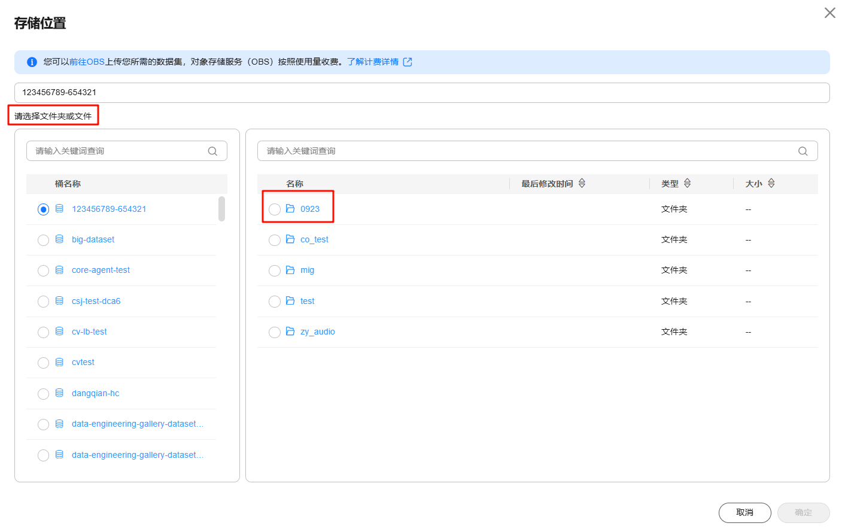
Task: Click the bucket icon beside cvtest
Action: [x=59, y=362]
